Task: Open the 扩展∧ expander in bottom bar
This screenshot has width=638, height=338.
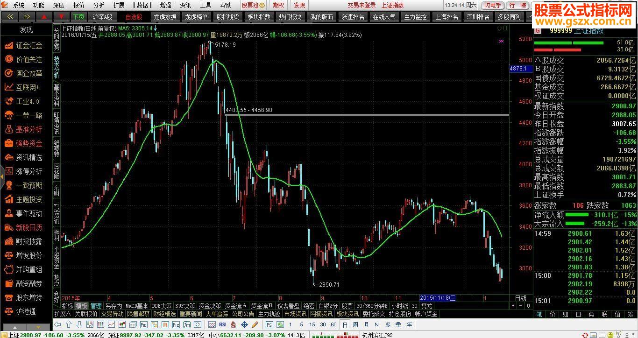Action: [x=62, y=314]
